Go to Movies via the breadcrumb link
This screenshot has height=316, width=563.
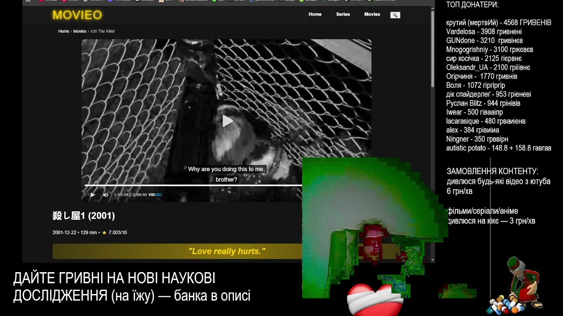(x=80, y=31)
